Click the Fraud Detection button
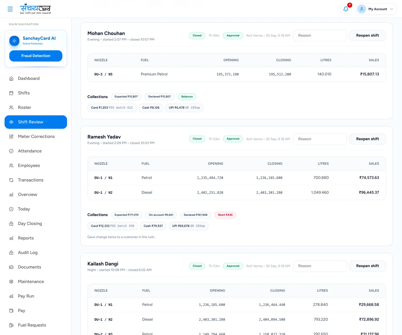 (x=36, y=56)
